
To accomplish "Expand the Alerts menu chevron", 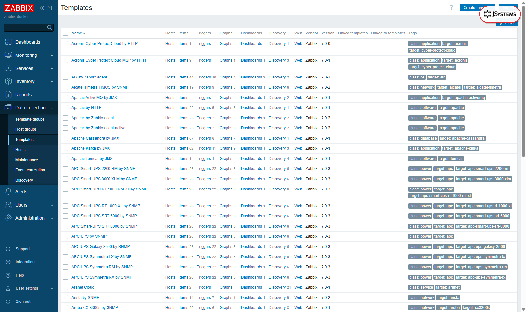I will (52, 192).
